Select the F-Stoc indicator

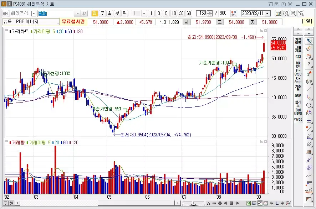(x=298, y=72)
